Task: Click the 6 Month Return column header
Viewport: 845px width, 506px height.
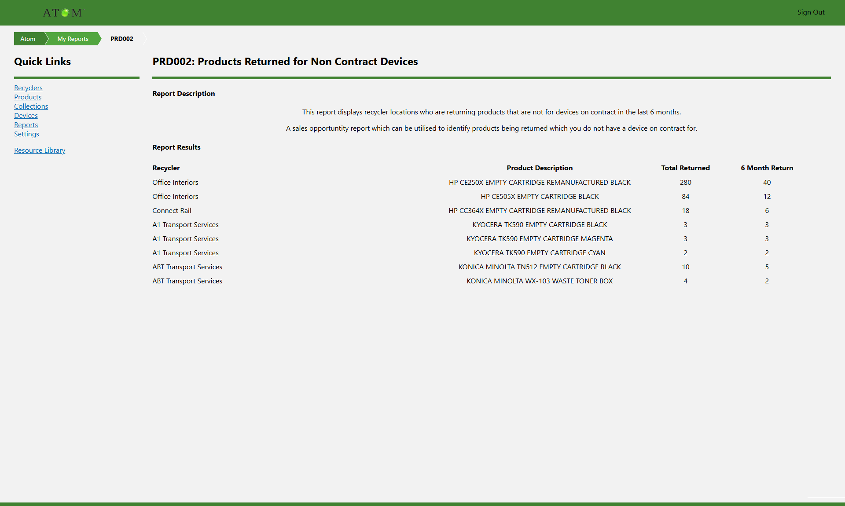Action: (767, 168)
